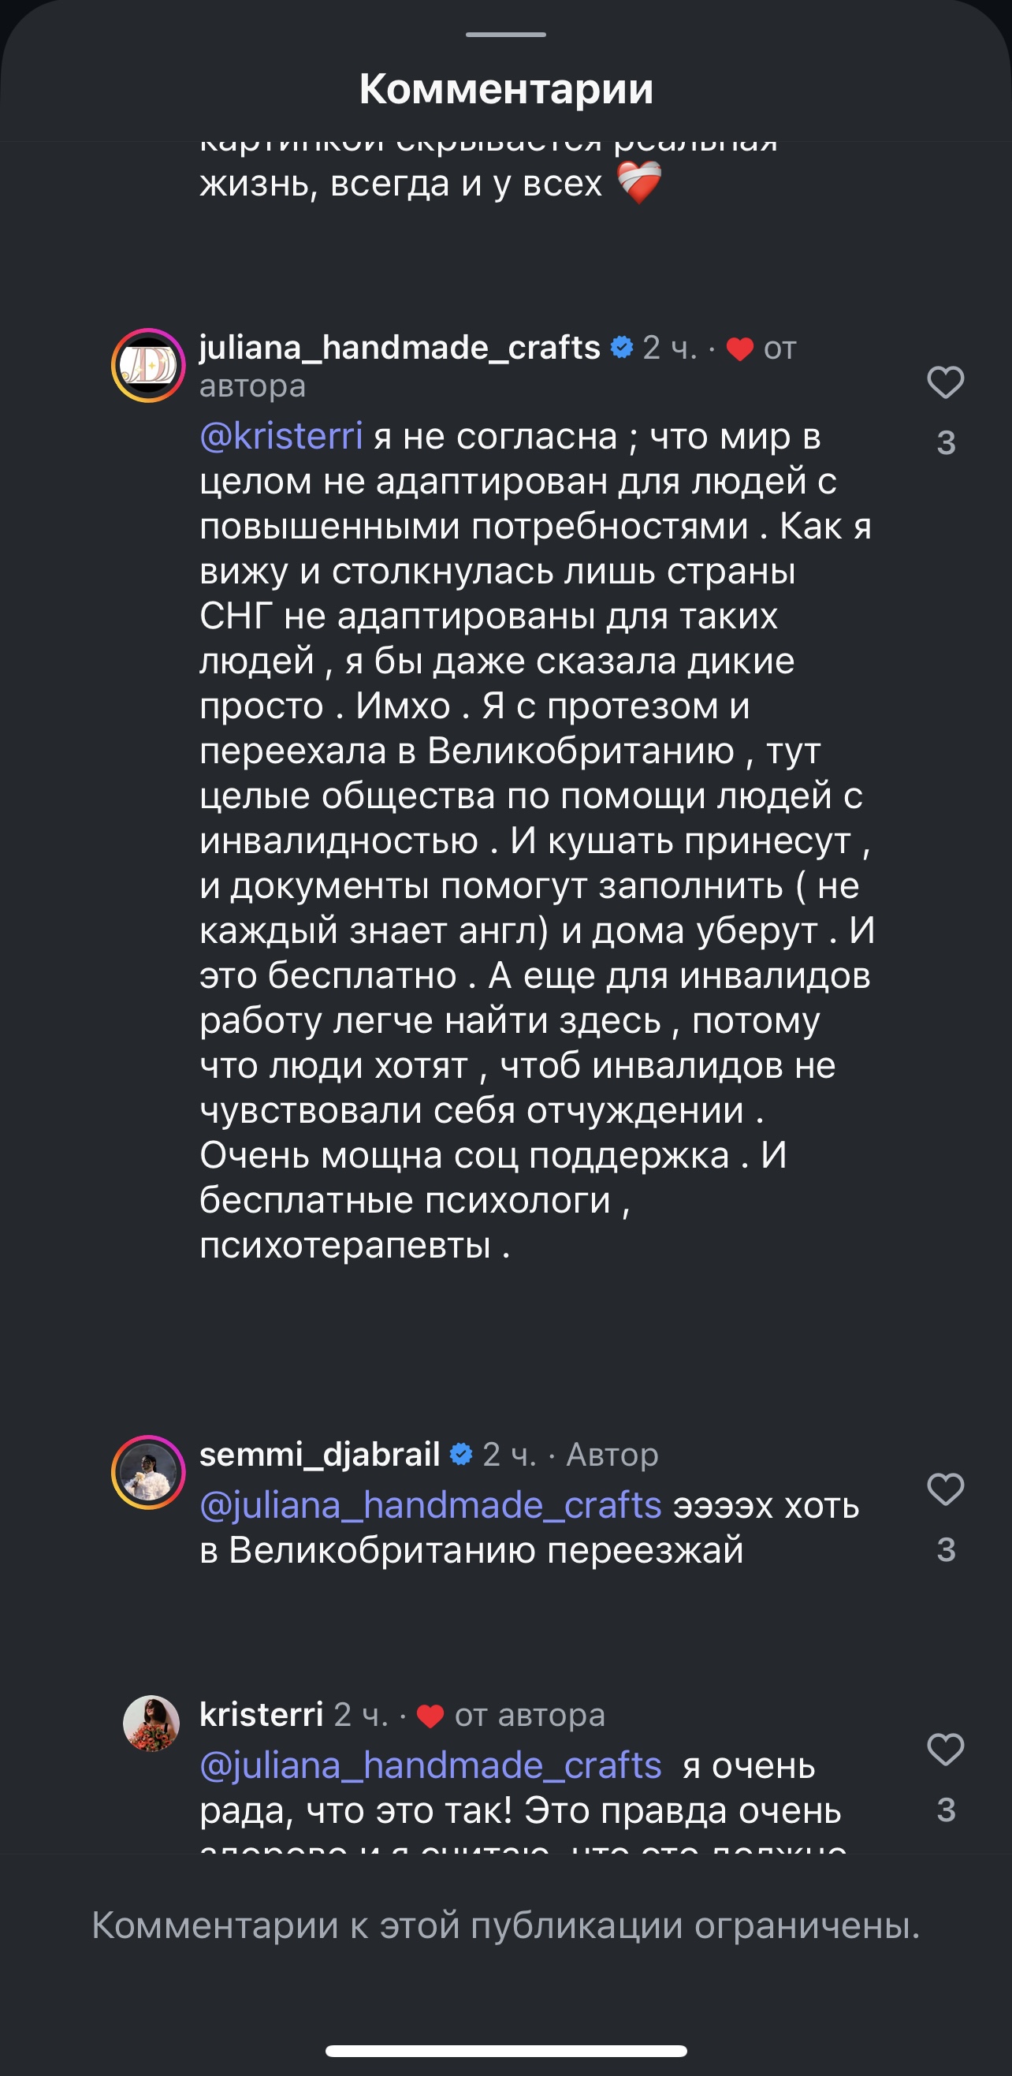Tap the Комментарии header title
Image resolution: width=1012 pixels, height=2076 pixels.
click(x=506, y=88)
